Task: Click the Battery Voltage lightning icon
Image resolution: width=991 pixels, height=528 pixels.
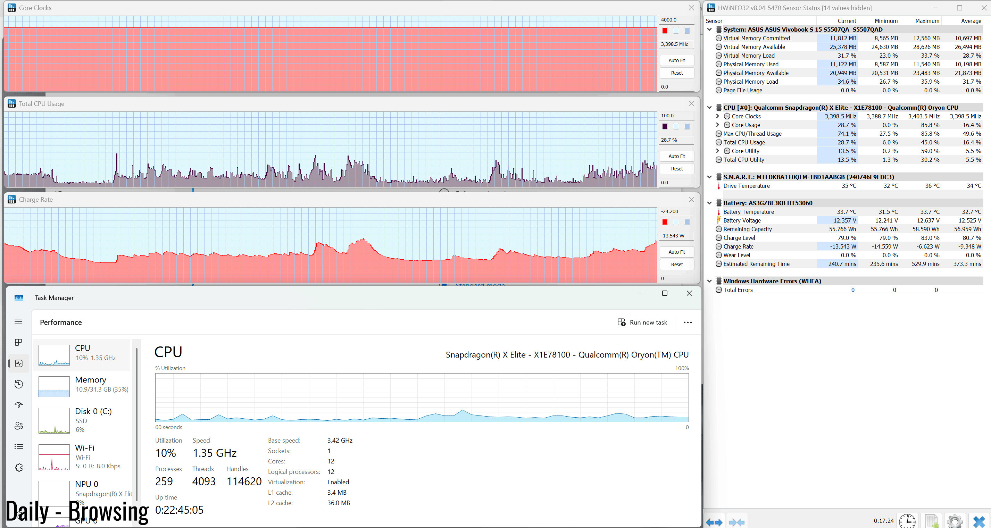Action: [x=718, y=220]
